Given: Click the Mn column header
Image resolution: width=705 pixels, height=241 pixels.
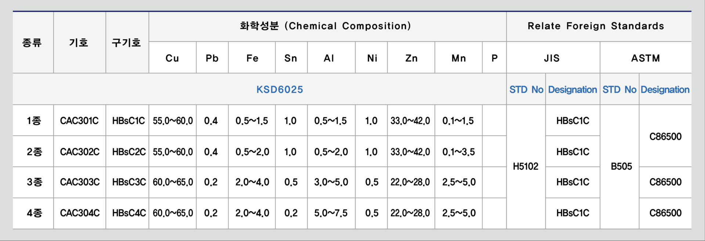Looking at the screenshot, I should click(459, 58).
